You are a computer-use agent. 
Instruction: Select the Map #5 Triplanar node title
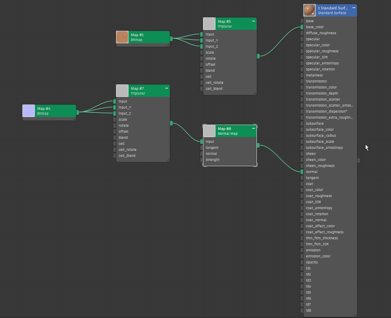pos(224,21)
